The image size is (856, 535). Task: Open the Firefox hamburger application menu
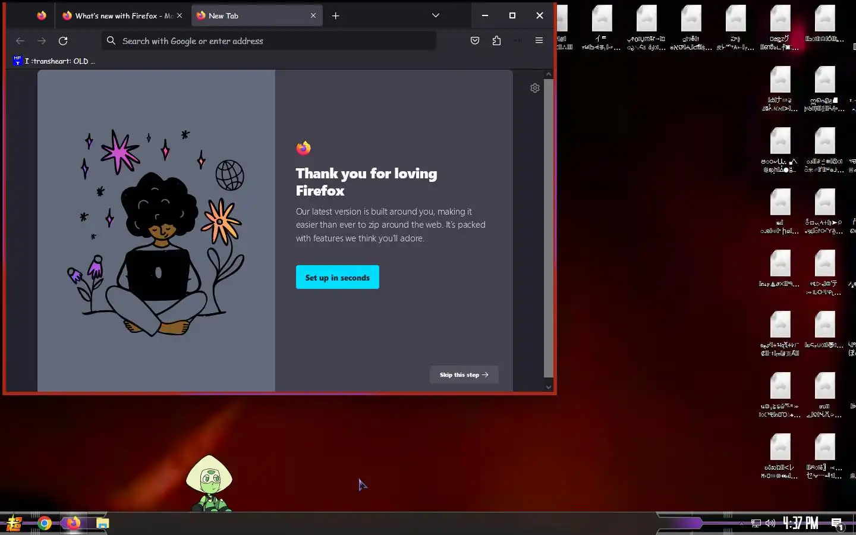pos(539,41)
